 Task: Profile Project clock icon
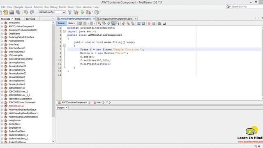97,12
